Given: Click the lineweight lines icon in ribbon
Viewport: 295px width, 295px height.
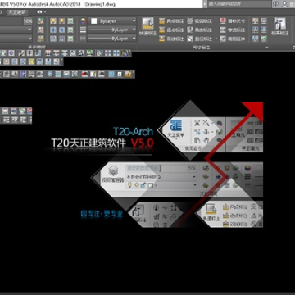Looking at the screenshot, I should coord(83,29).
